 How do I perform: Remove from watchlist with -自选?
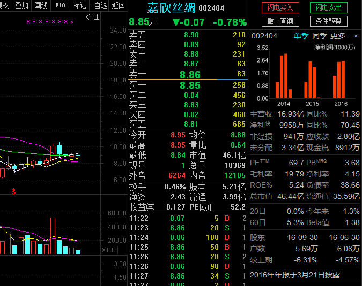(x=99, y=5)
